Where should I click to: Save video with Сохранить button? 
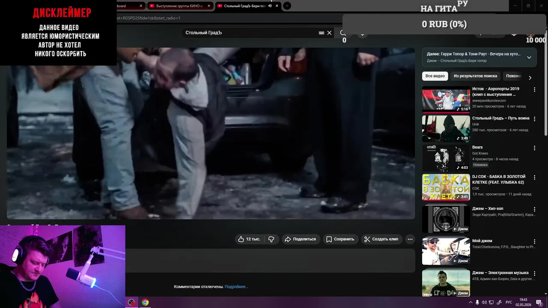coord(340,239)
